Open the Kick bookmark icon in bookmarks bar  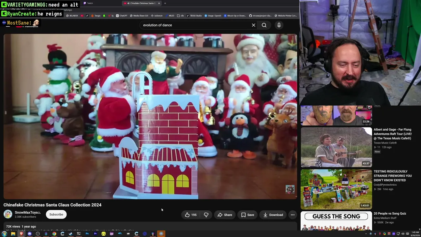104,15
